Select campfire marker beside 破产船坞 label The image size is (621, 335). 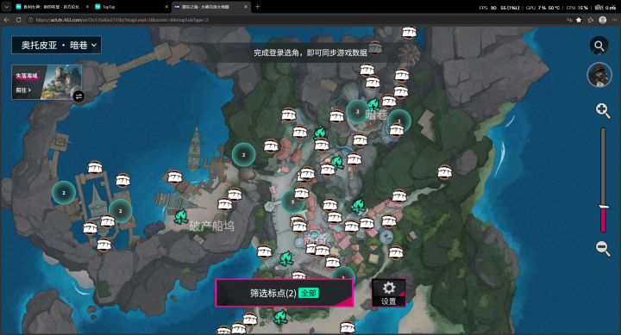click(x=181, y=216)
